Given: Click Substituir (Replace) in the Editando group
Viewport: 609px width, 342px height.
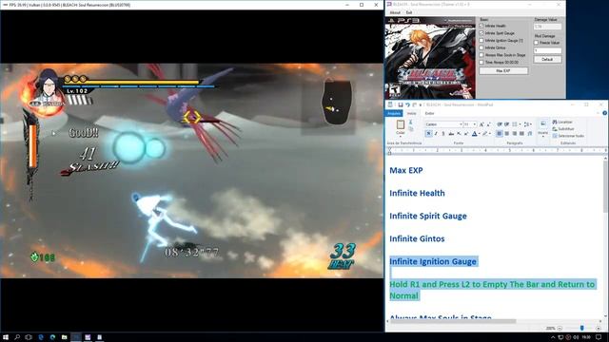Looking at the screenshot, I should pos(562,129).
